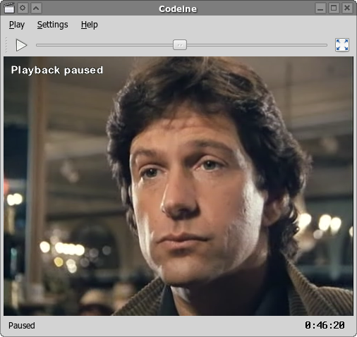The width and height of the screenshot is (357, 337).
Task: Open the Play menu
Action: click(17, 25)
